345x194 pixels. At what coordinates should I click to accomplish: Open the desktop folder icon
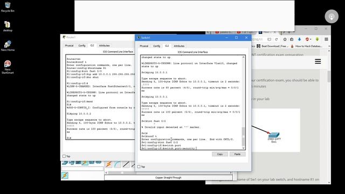pyautogui.click(x=8, y=26)
